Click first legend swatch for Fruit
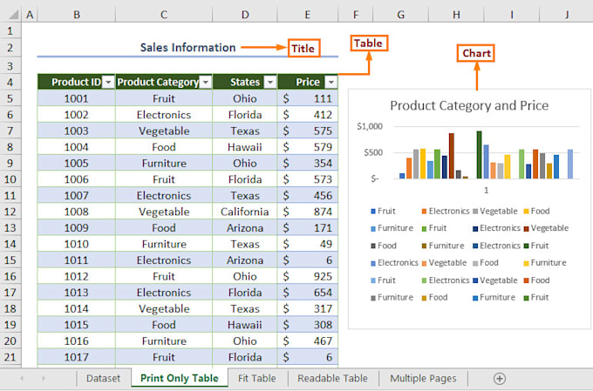593x391 pixels. 373,212
